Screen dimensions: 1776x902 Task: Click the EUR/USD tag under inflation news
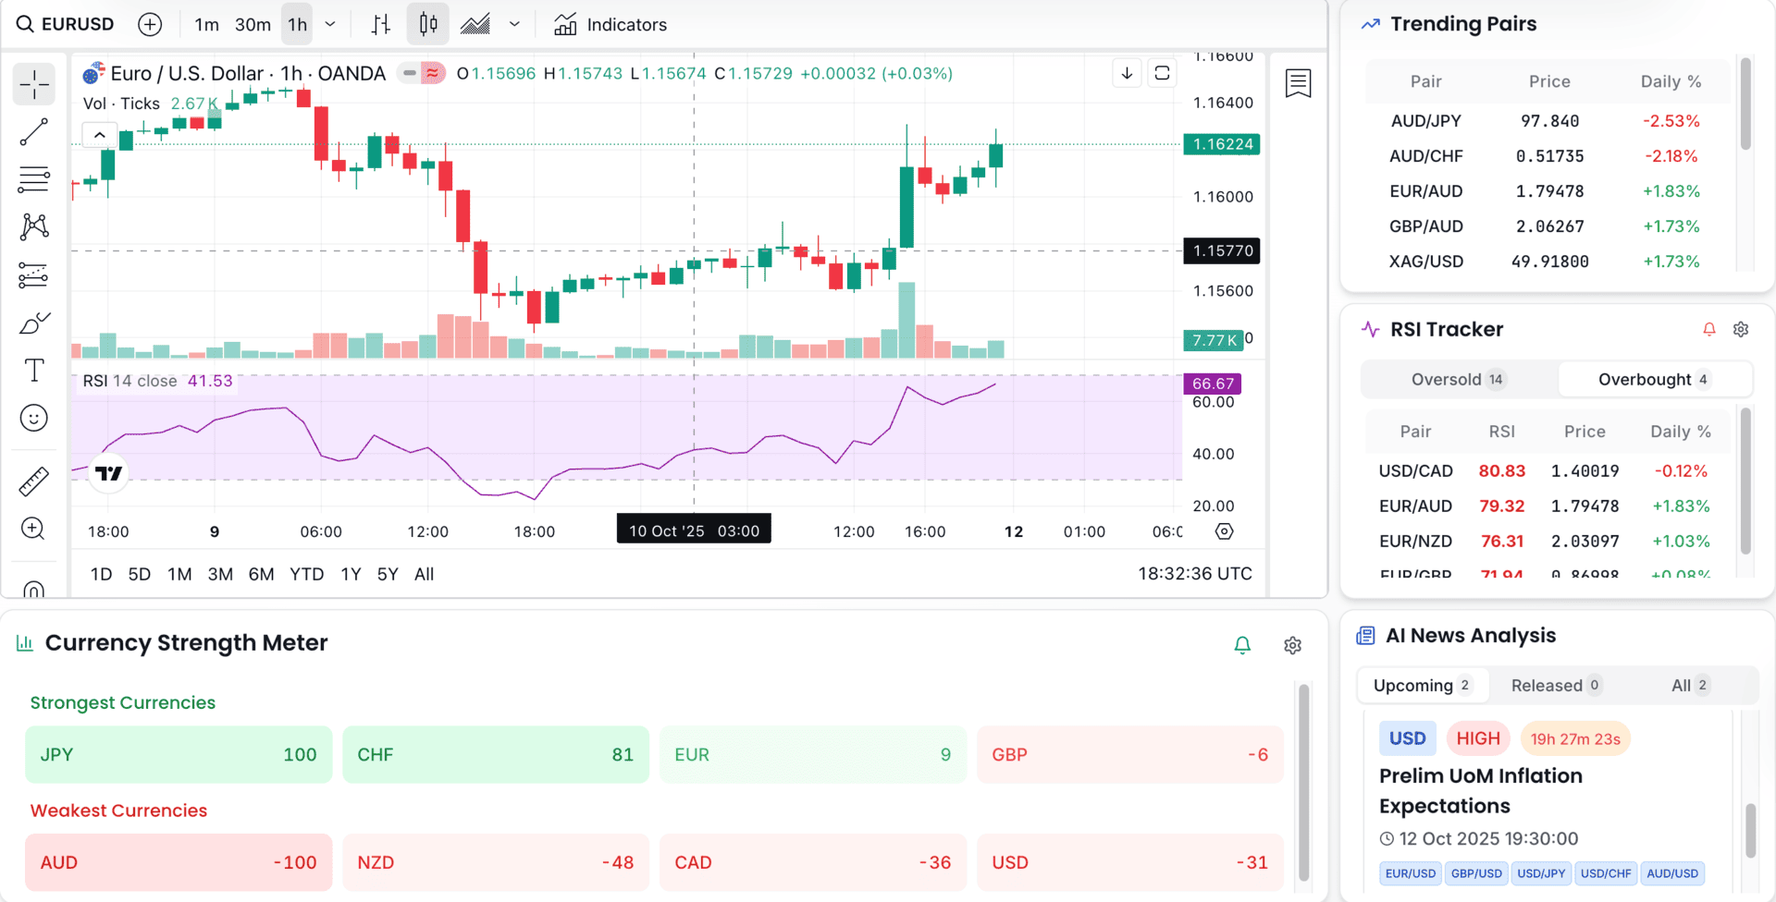tap(1410, 872)
